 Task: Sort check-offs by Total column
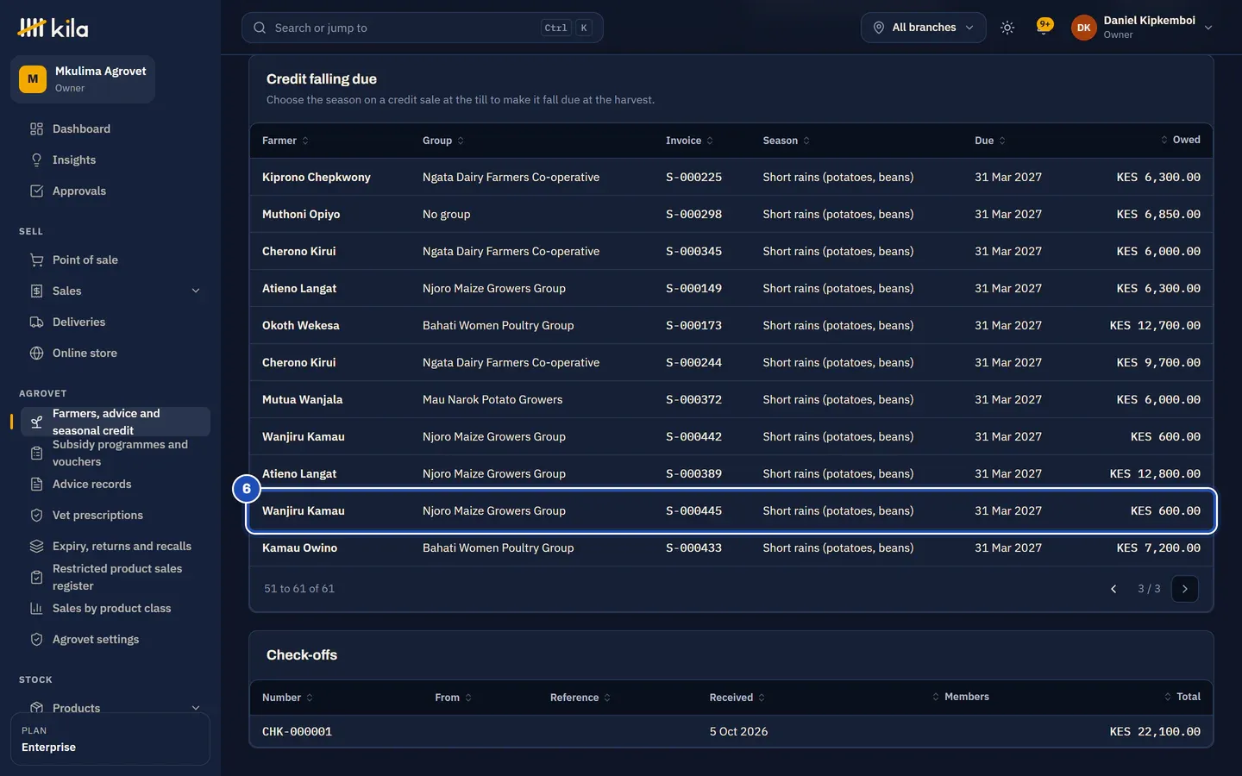[x=1182, y=697]
